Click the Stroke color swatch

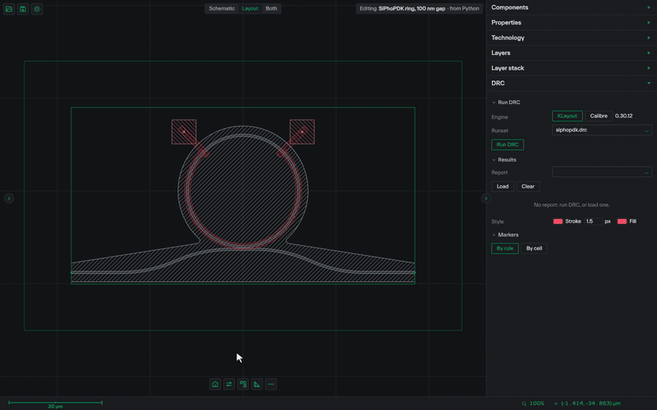coord(558,221)
